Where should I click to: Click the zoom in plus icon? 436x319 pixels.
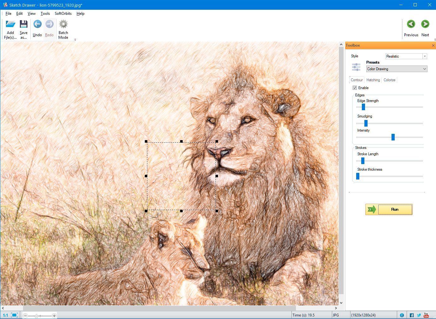[x=54, y=316]
